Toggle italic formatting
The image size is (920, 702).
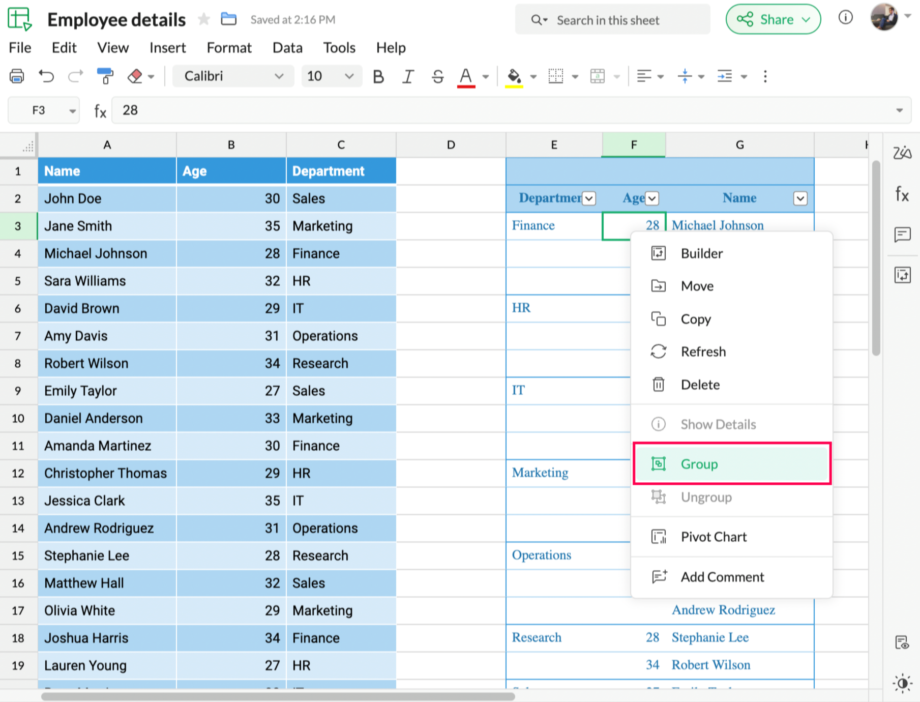pyautogui.click(x=407, y=76)
